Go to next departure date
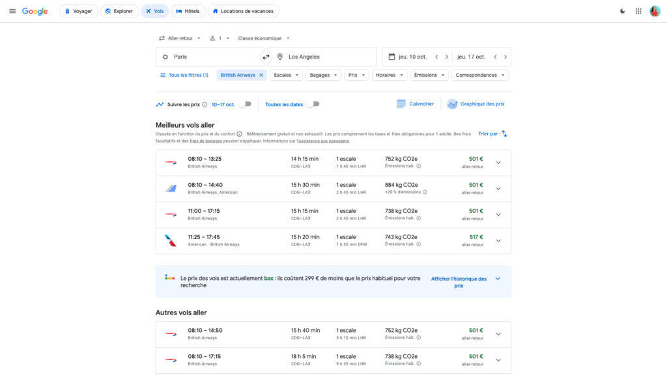 447,57
